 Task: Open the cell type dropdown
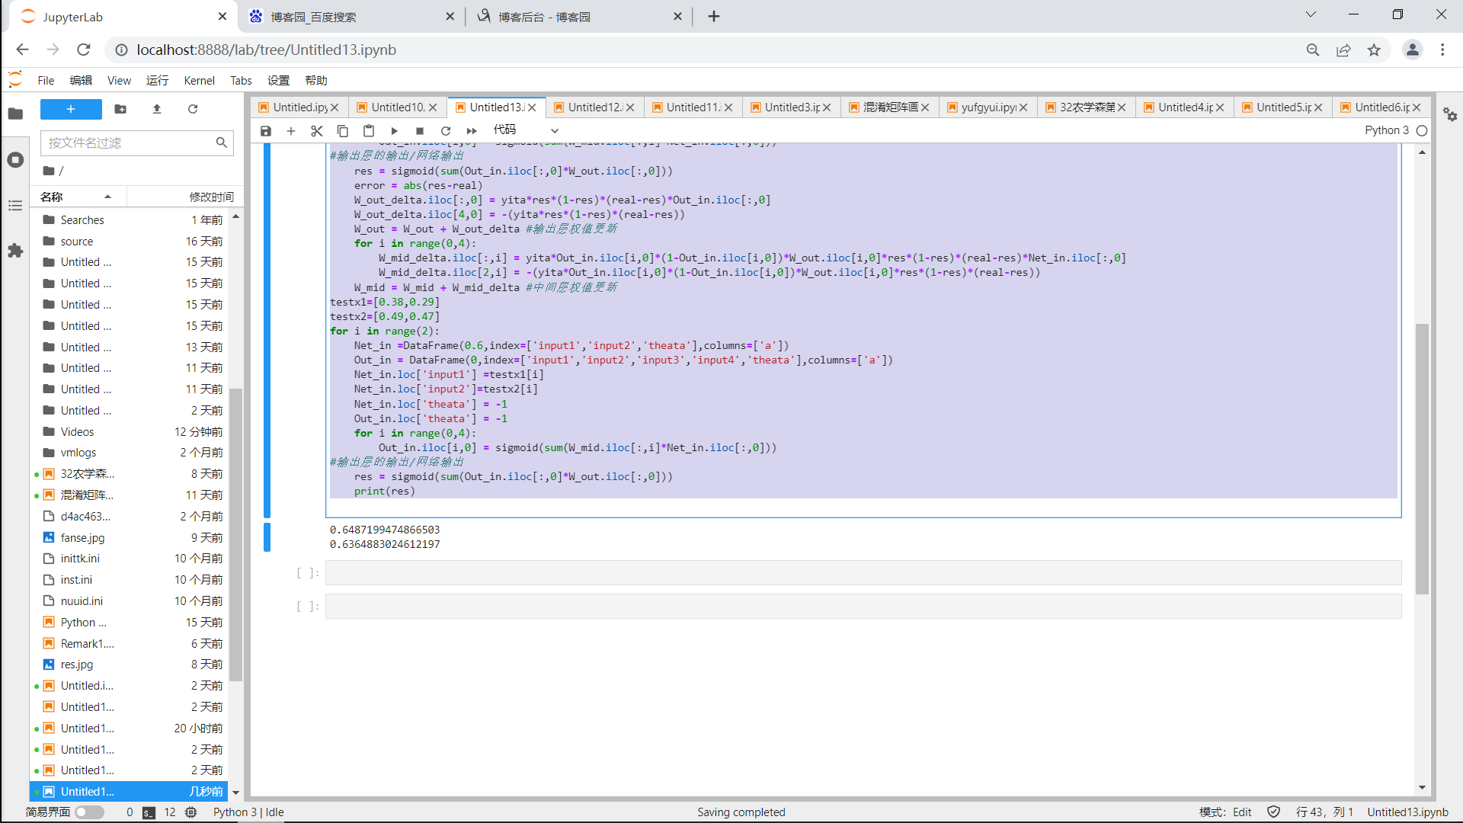pos(526,130)
